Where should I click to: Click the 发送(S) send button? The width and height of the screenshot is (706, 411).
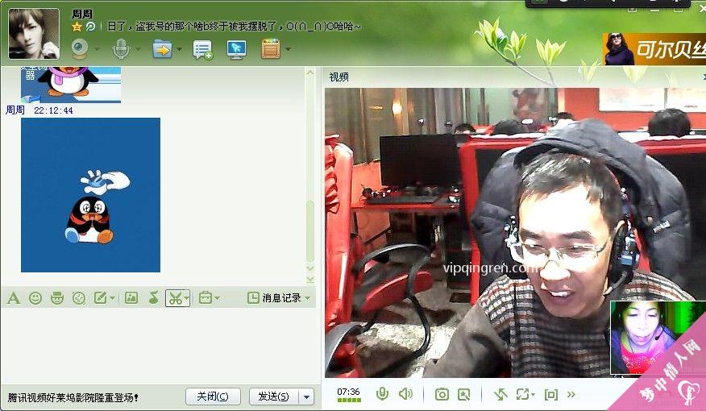coord(274,396)
